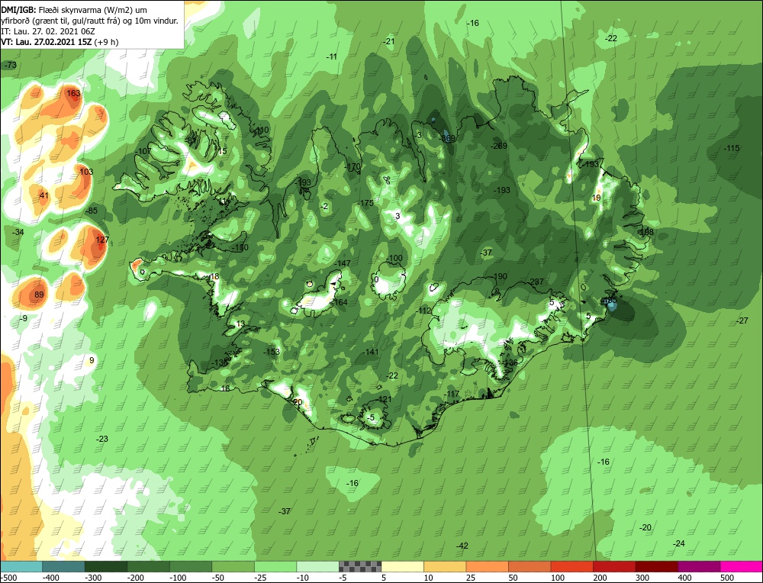The image size is (763, 583).
Task: Click the map value -121
Action: point(384,400)
